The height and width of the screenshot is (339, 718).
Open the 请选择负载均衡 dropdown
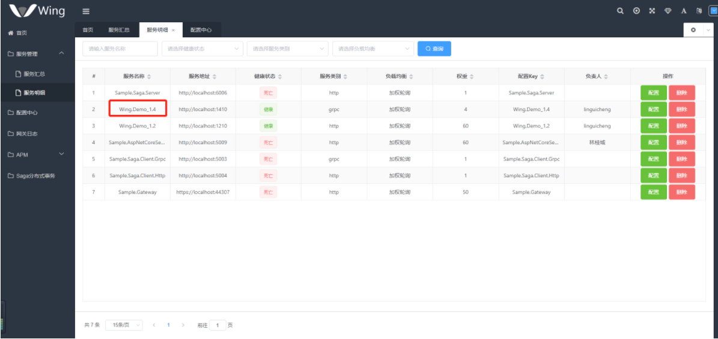373,49
